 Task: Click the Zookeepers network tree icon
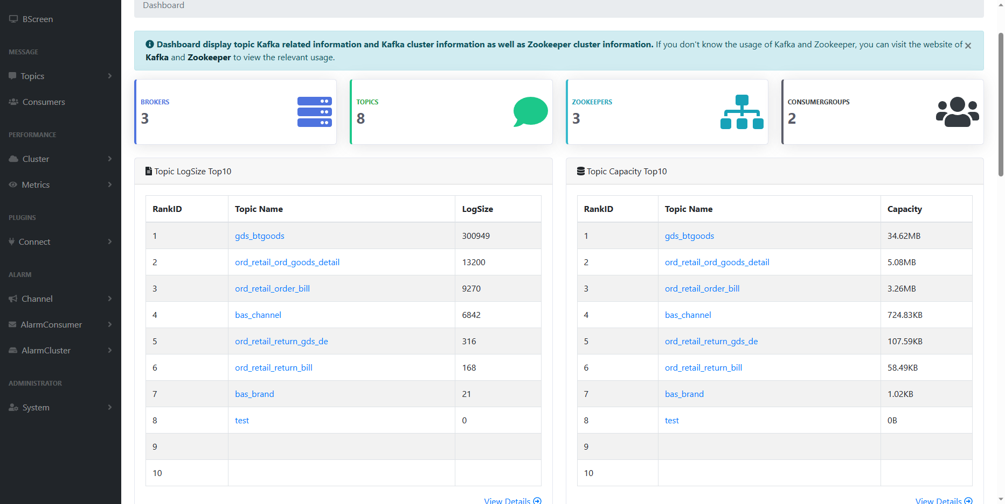[x=742, y=112]
